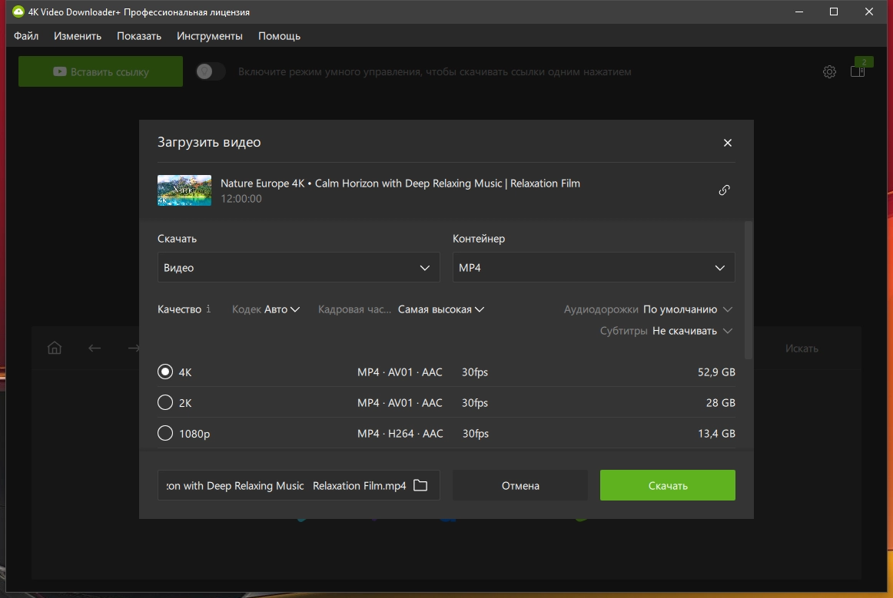
Task: Open settings gear in main window
Action: click(829, 71)
